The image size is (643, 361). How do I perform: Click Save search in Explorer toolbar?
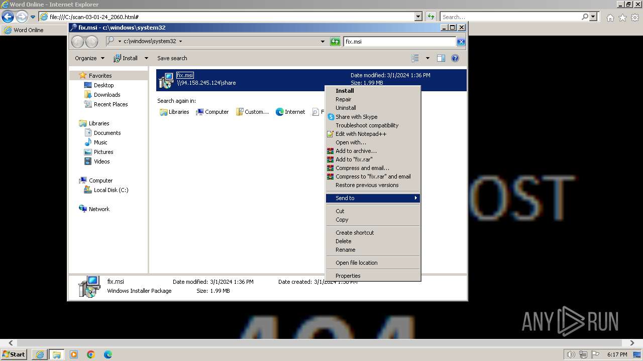pyautogui.click(x=172, y=58)
